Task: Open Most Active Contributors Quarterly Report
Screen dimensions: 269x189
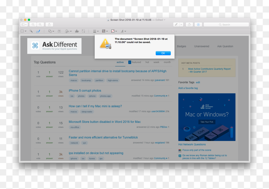Action: point(209,70)
